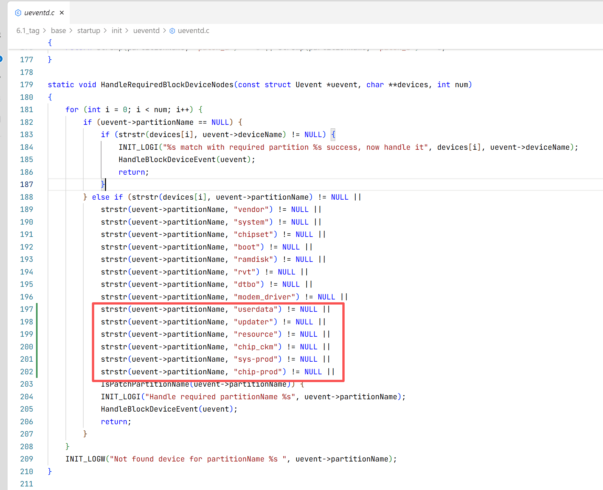Click the git change marker beside line 199
The image size is (603, 490).
pos(37,334)
